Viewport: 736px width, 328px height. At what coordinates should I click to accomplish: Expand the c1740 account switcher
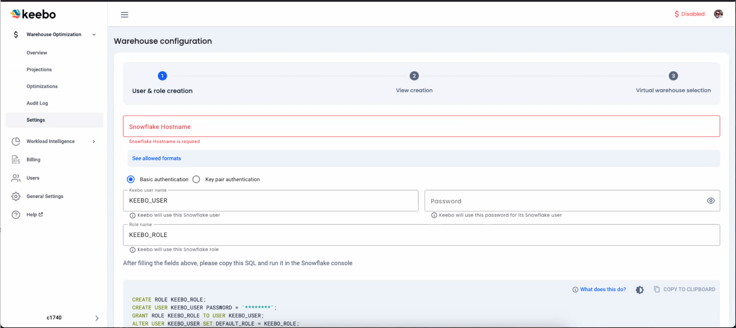(x=97, y=318)
